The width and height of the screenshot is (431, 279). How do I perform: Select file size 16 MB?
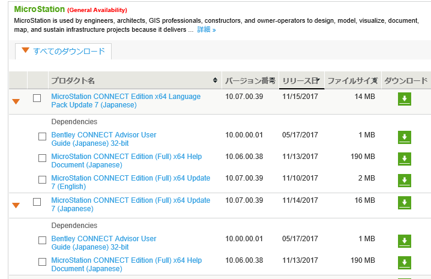point(365,200)
